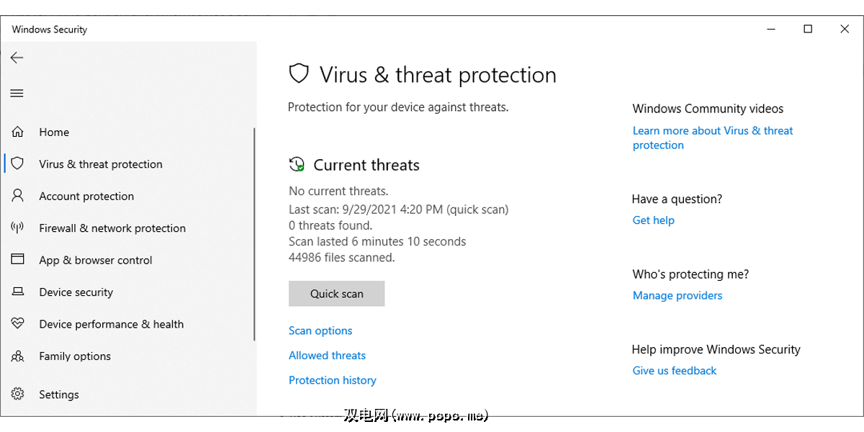
Task: Open Family options people icon
Action: pos(17,356)
